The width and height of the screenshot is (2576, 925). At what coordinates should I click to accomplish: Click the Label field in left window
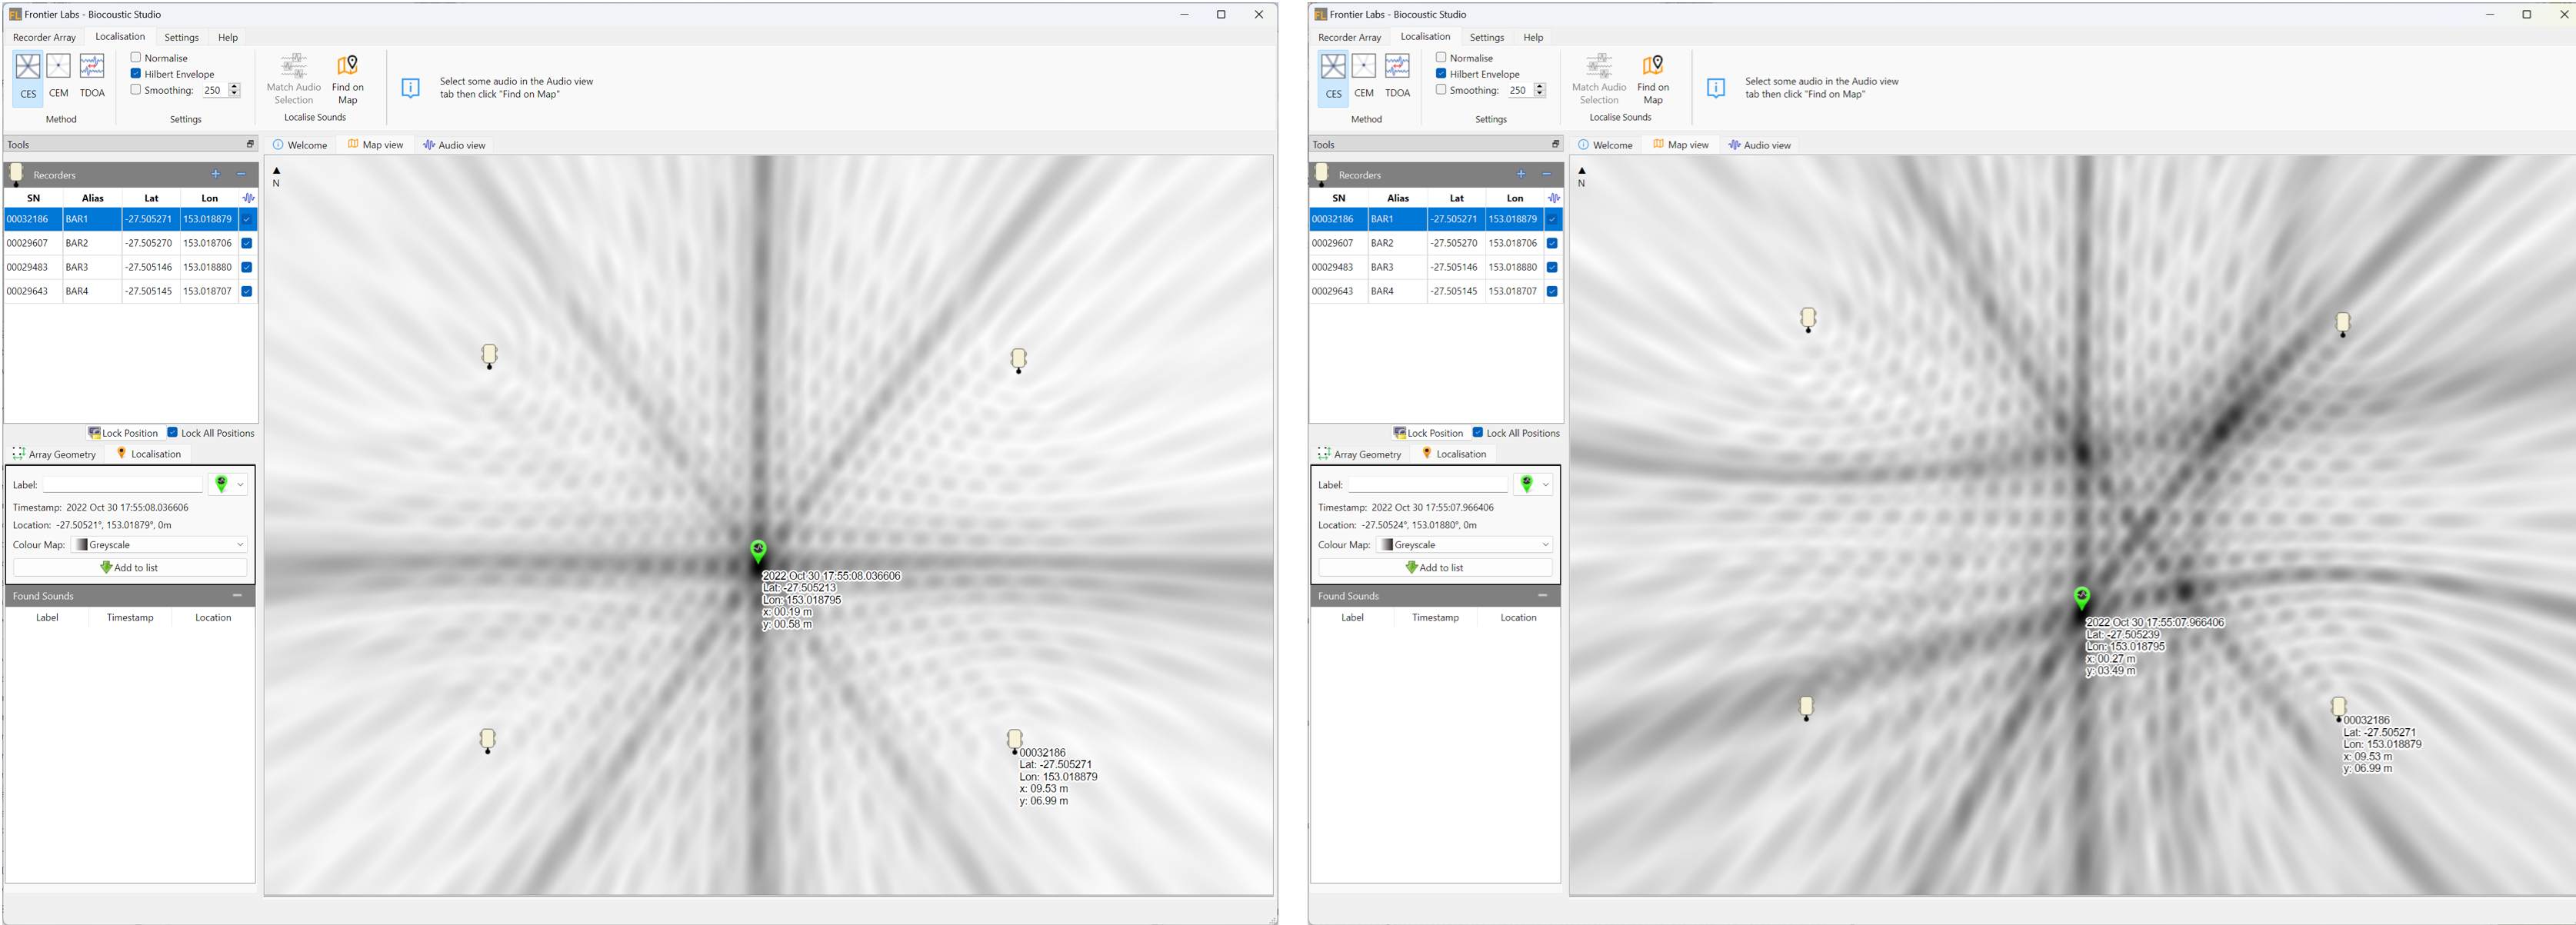pos(123,484)
